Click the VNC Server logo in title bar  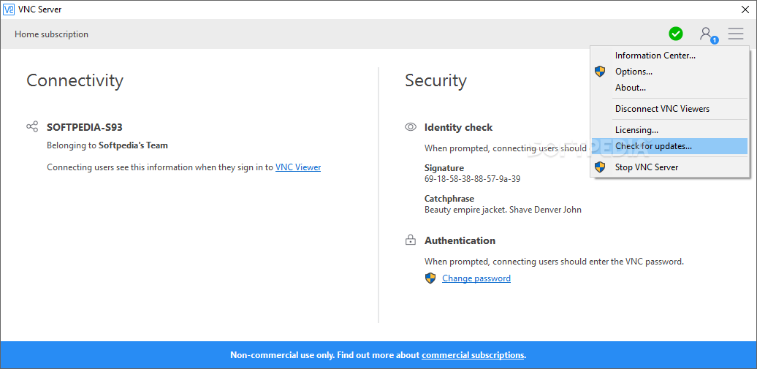tap(8, 9)
